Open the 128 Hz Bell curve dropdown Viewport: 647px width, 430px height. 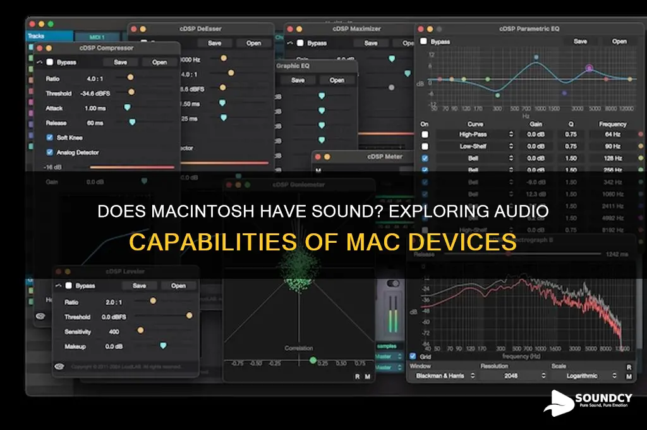(x=476, y=158)
